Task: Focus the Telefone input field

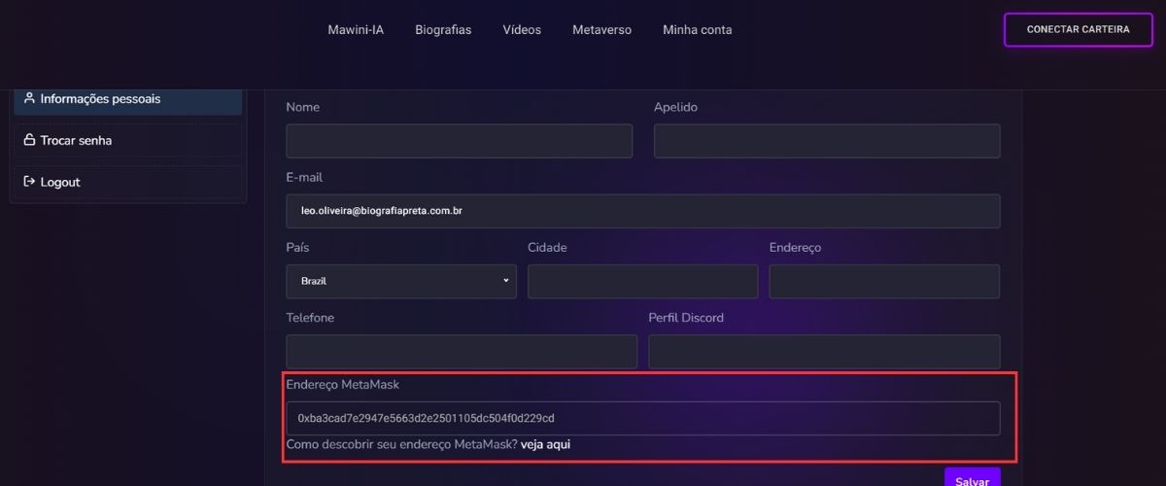Action: [462, 352]
